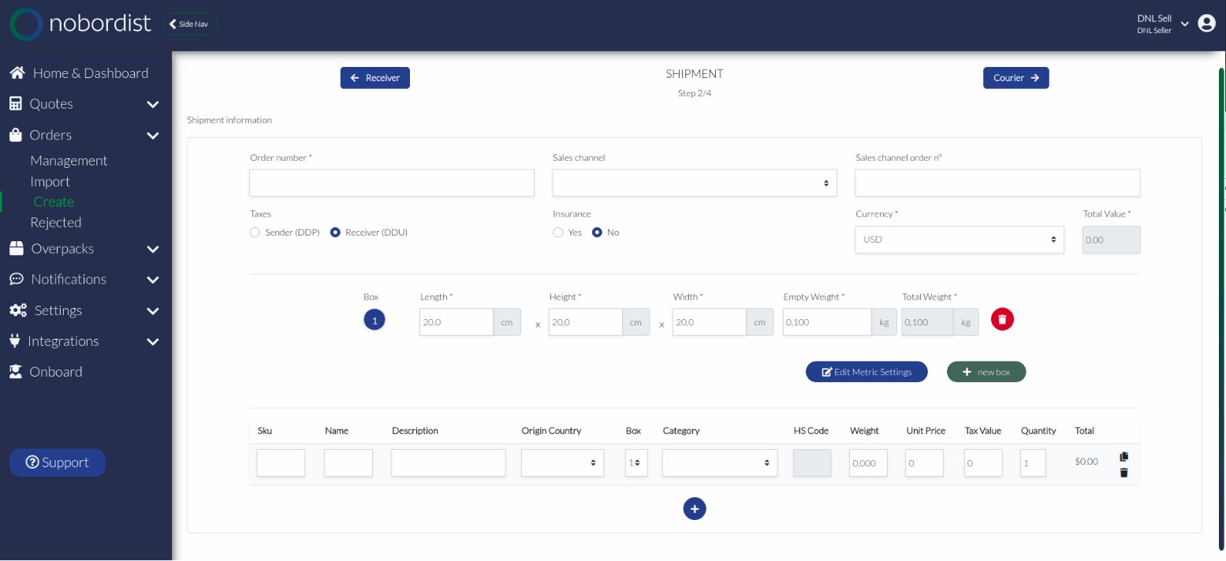
Task: Click the red delete box trash icon
Action: pyautogui.click(x=1002, y=319)
